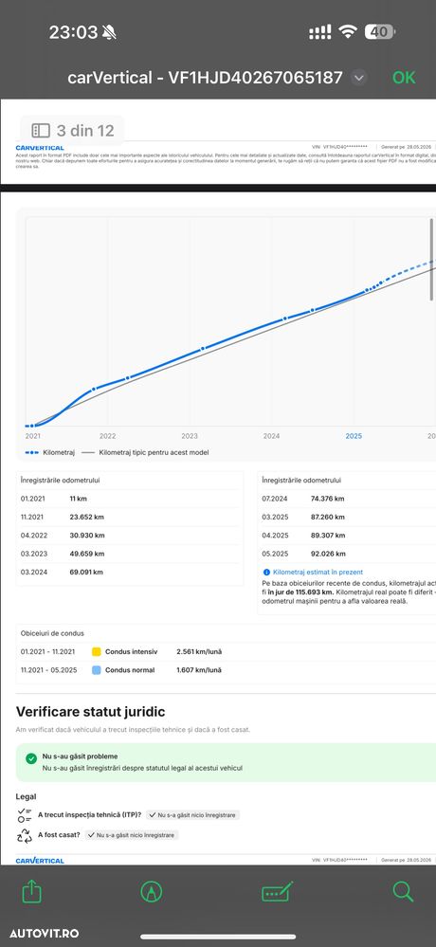The height and width of the screenshot is (947, 436).
Task: Tap the 23:03 clock in status bar
Action: click(72, 32)
